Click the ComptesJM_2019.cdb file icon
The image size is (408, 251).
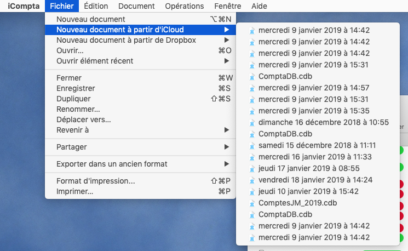pos(252,204)
